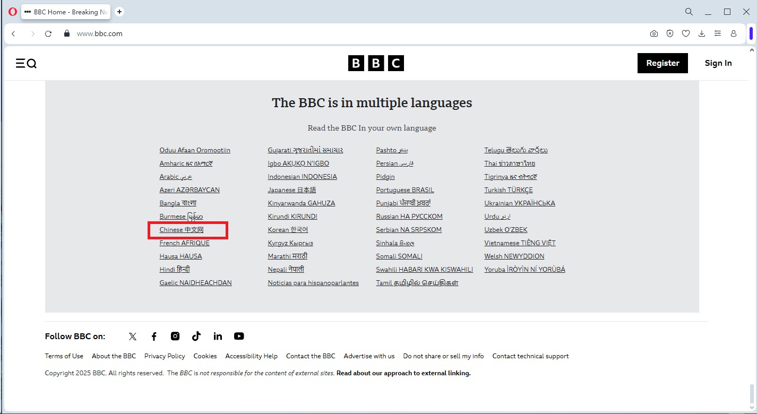Open the BBC Instagram page
This screenshot has height=414, width=757.
tap(175, 336)
